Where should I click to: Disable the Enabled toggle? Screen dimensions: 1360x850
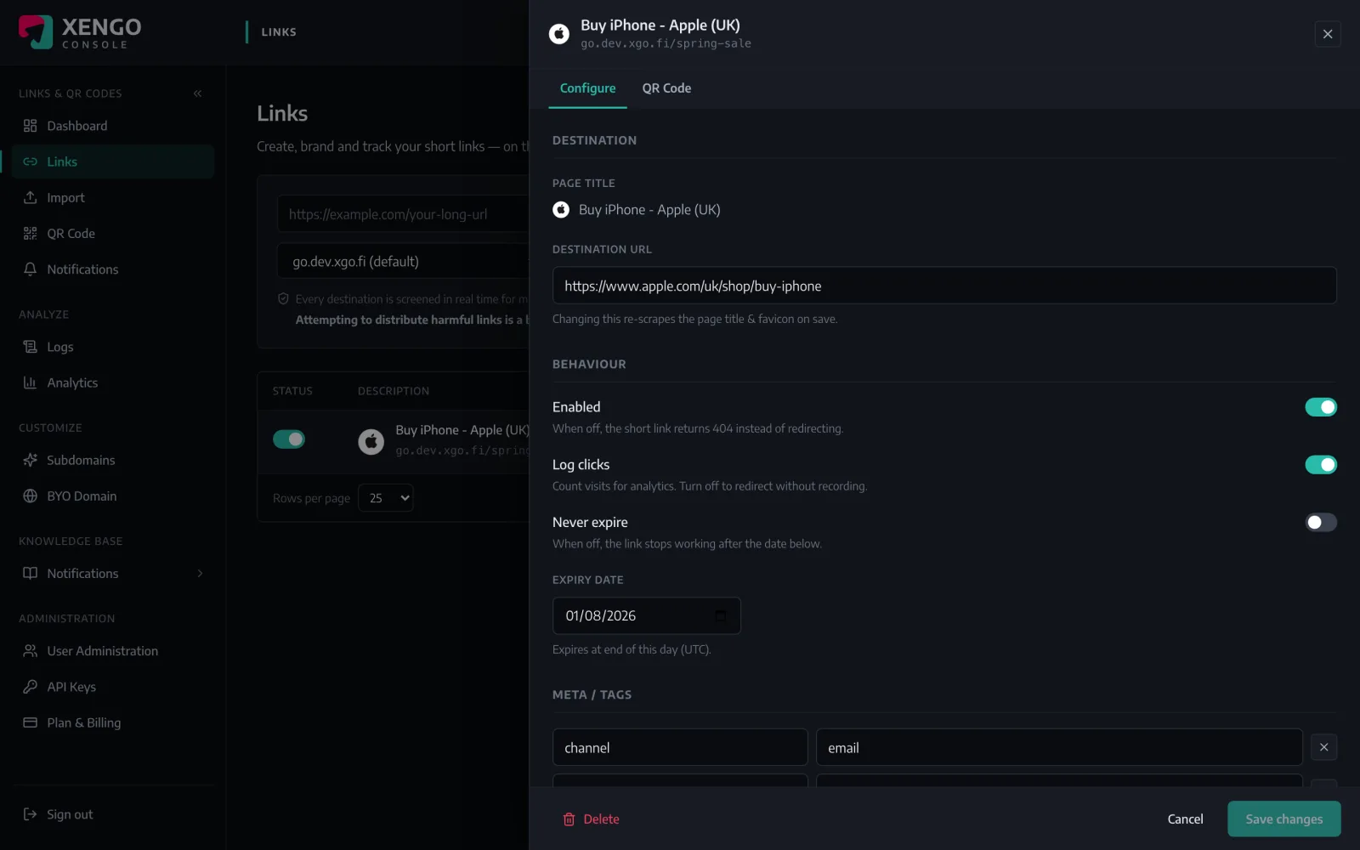tap(1321, 407)
